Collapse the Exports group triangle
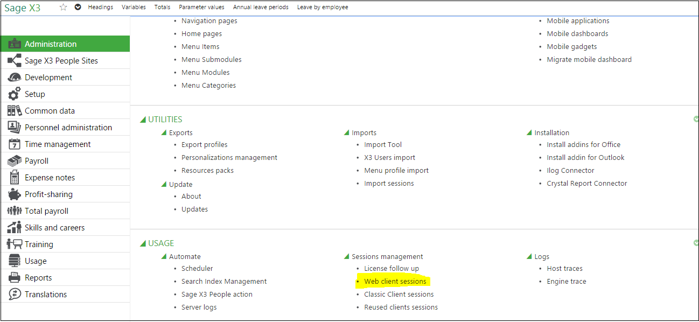The image size is (699, 322). tap(164, 132)
